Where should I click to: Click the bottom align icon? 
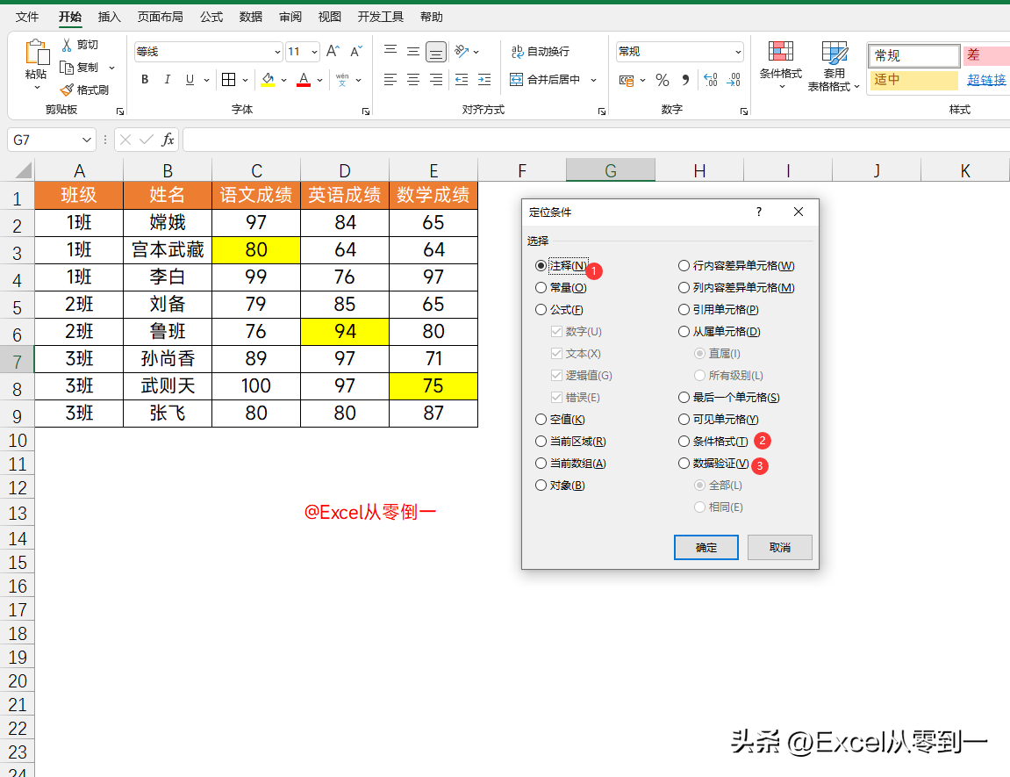436,52
